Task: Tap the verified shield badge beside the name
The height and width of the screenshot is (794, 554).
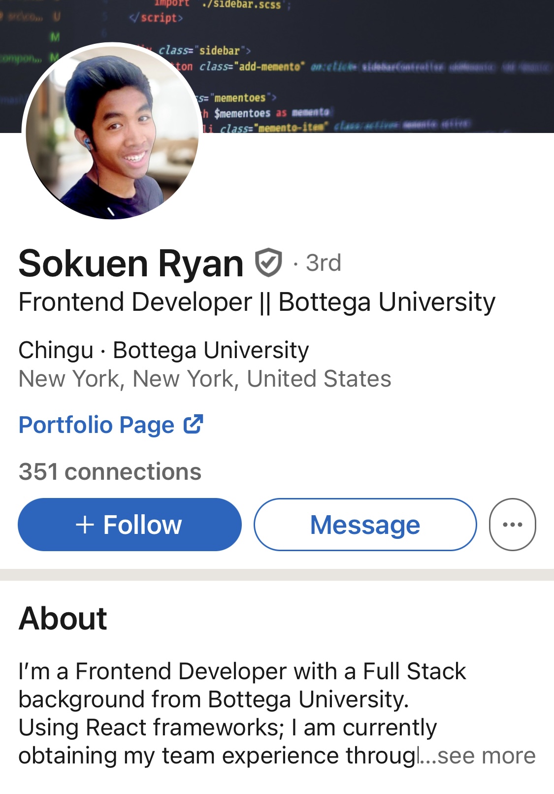Action: click(268, 263)
